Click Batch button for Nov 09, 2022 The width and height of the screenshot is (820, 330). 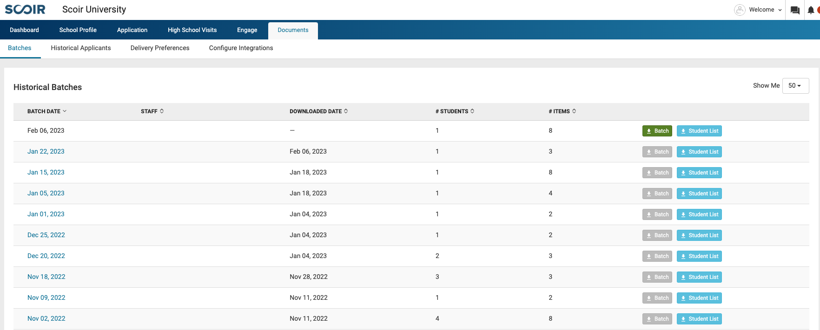point(657,298)
